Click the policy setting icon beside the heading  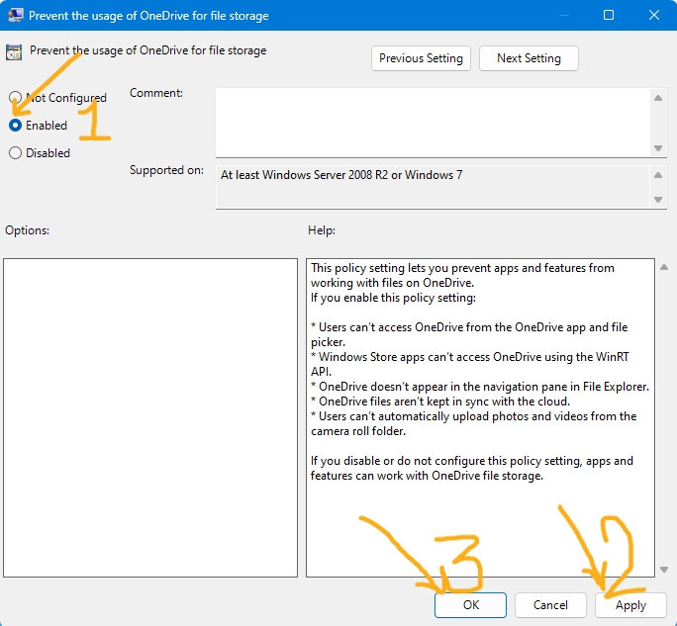14,52
